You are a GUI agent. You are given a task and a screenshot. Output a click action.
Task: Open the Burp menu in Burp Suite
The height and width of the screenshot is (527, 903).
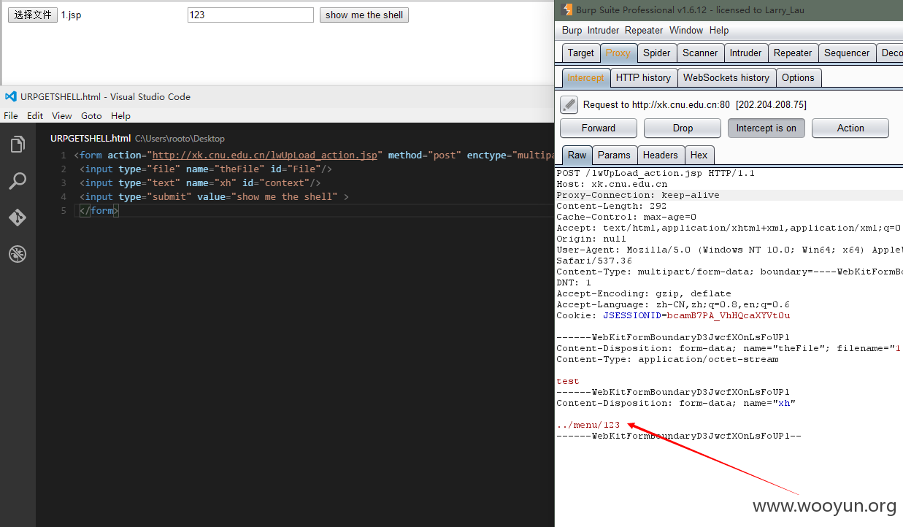[x=572, y=30]
